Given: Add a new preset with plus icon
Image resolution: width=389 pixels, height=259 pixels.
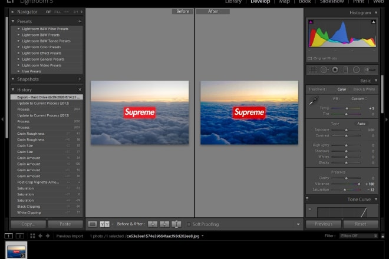Looking at the screenshot, I should (x=80, y=22).
